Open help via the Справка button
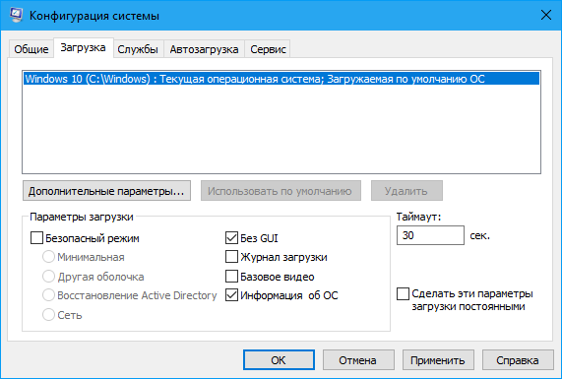 pyautogui.click(x=518, y=359)
